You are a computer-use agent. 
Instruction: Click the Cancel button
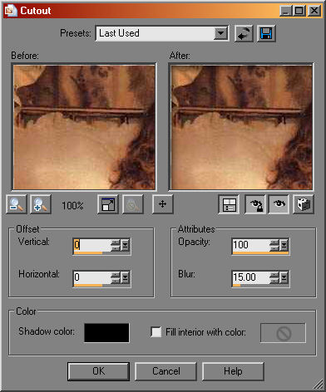tap(165, 371)
